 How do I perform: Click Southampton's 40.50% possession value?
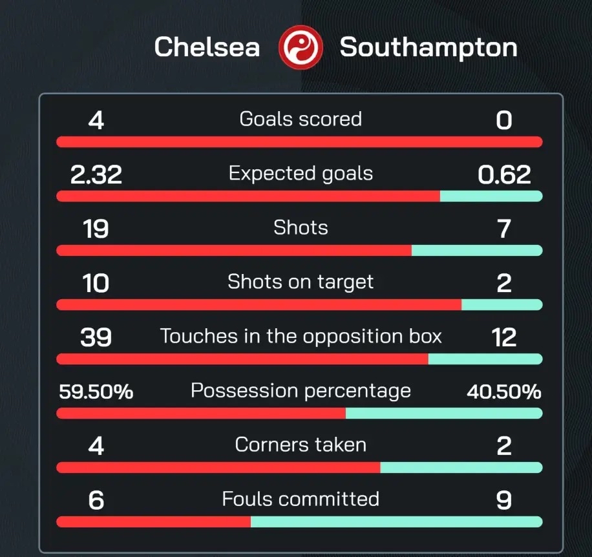tap(503, 392)
